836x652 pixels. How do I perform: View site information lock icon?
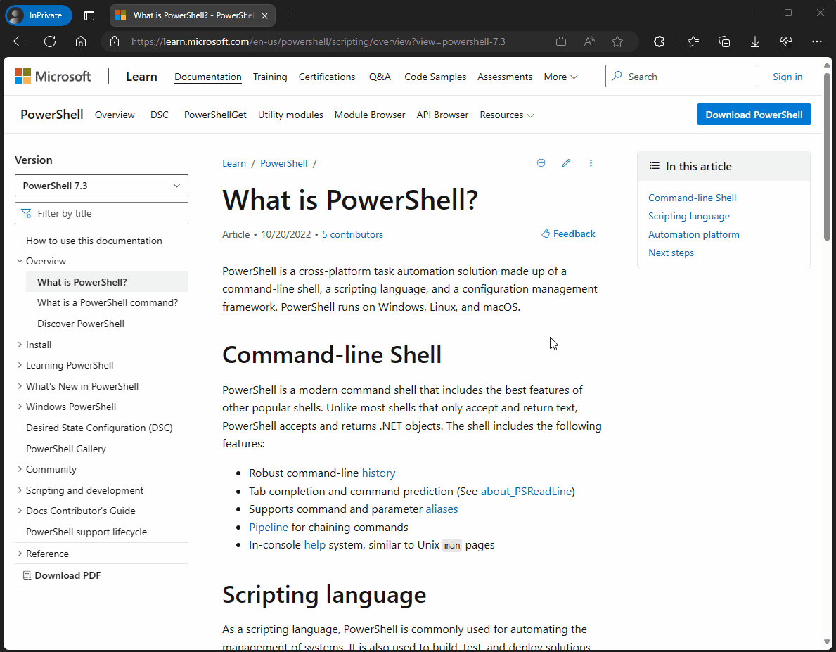click(x=115, y=41)
